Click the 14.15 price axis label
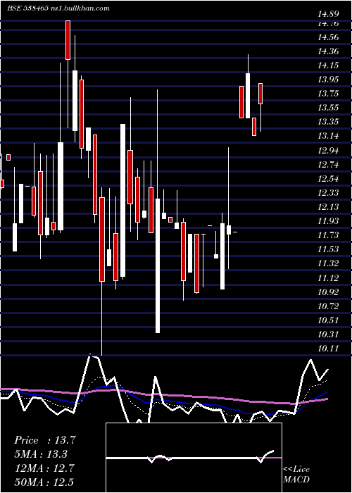This screenshot has width=352, height=493. click(x=328, y=65)
